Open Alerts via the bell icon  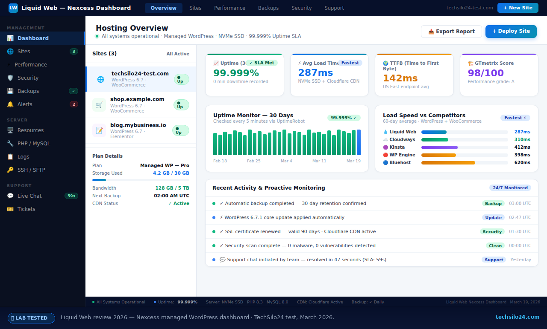tap(10, 104)
